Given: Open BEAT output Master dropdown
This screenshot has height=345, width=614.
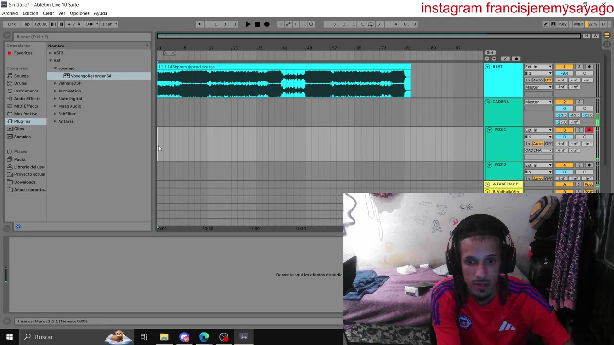Looking at the screenshot, I should 538,87.
